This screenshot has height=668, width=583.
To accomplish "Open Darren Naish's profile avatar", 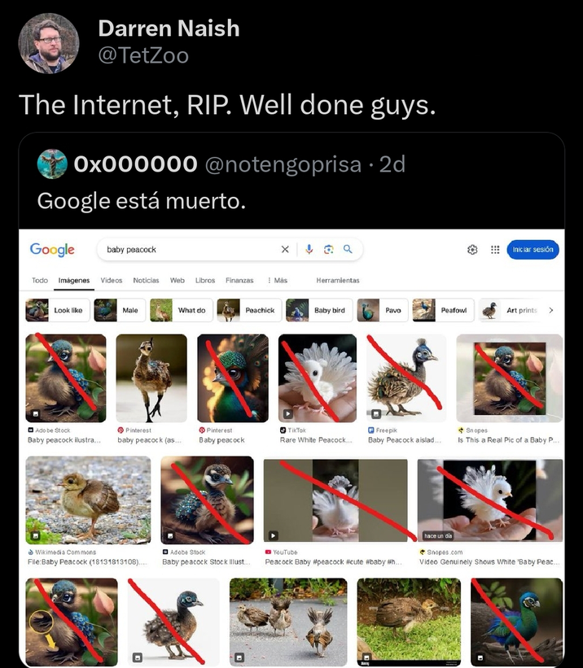I will point(49,43).
